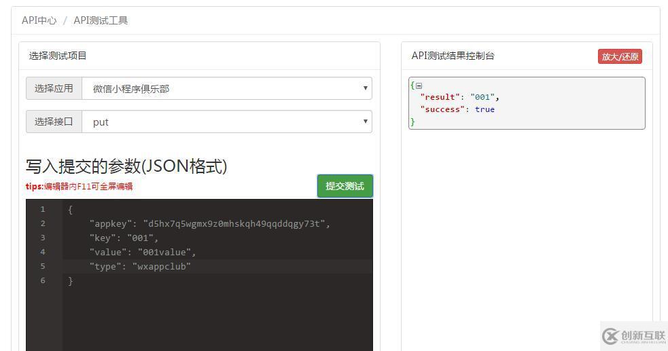Image resolution: width=668 pixels, height=351 pixels.
Task: Click the "type": "wxappclub" editor line
Action: point(140,266)
